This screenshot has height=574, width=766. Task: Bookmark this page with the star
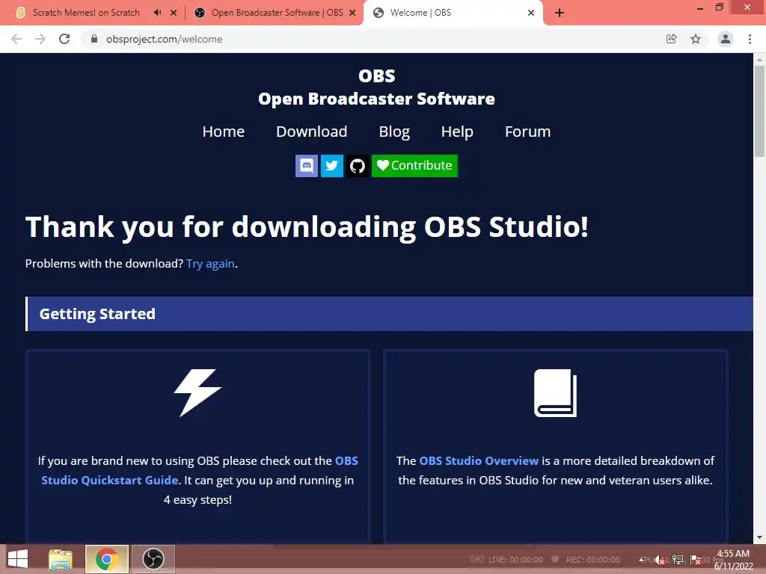pyautogui.click(x=696, y=39)
